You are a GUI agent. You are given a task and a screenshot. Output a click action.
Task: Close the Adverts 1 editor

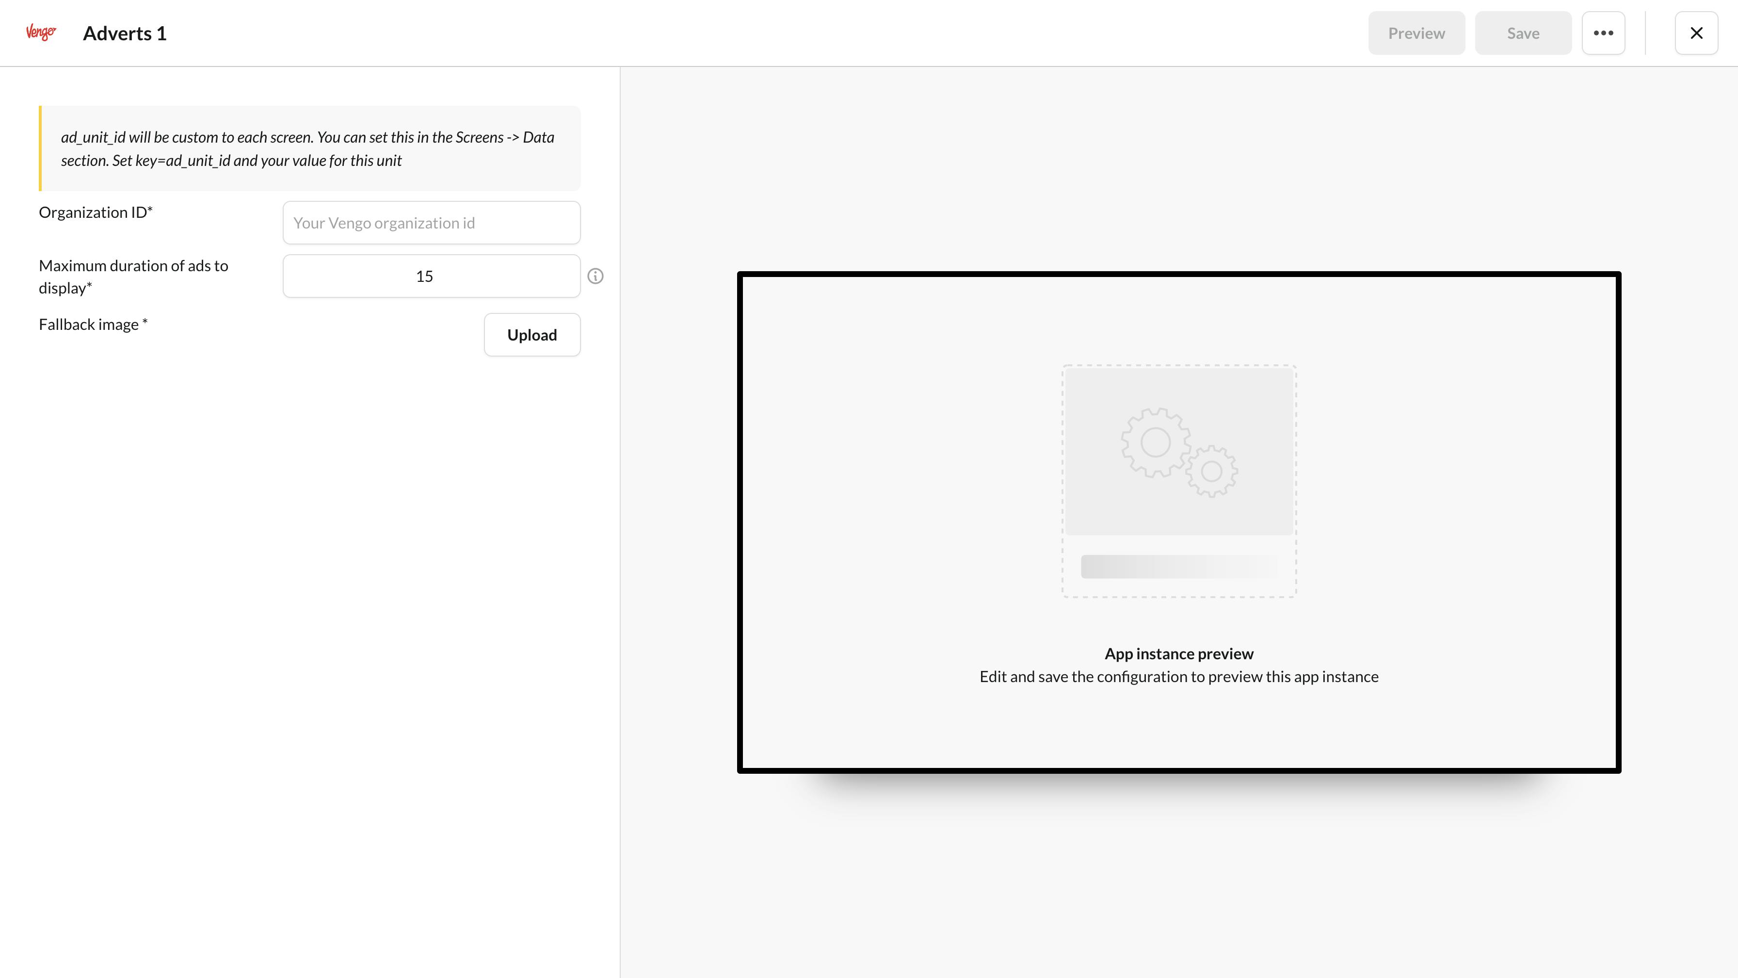[1696, 33]
